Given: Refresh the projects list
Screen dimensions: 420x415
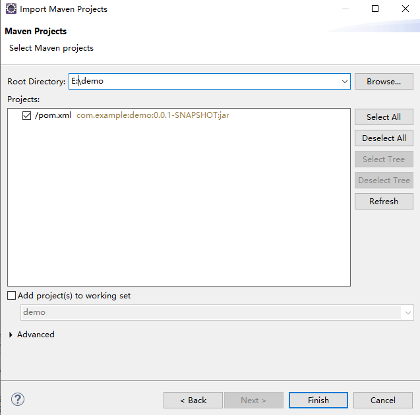Looking at the screenshot, I should 384,201.
